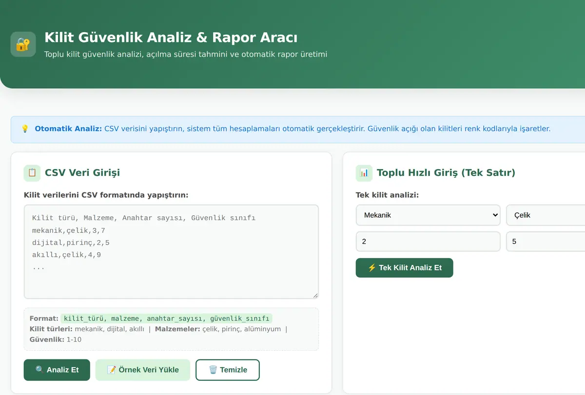Load sample data via Örnek Veri Yükle
Screen dimensions: 585x395
(143, 370)
